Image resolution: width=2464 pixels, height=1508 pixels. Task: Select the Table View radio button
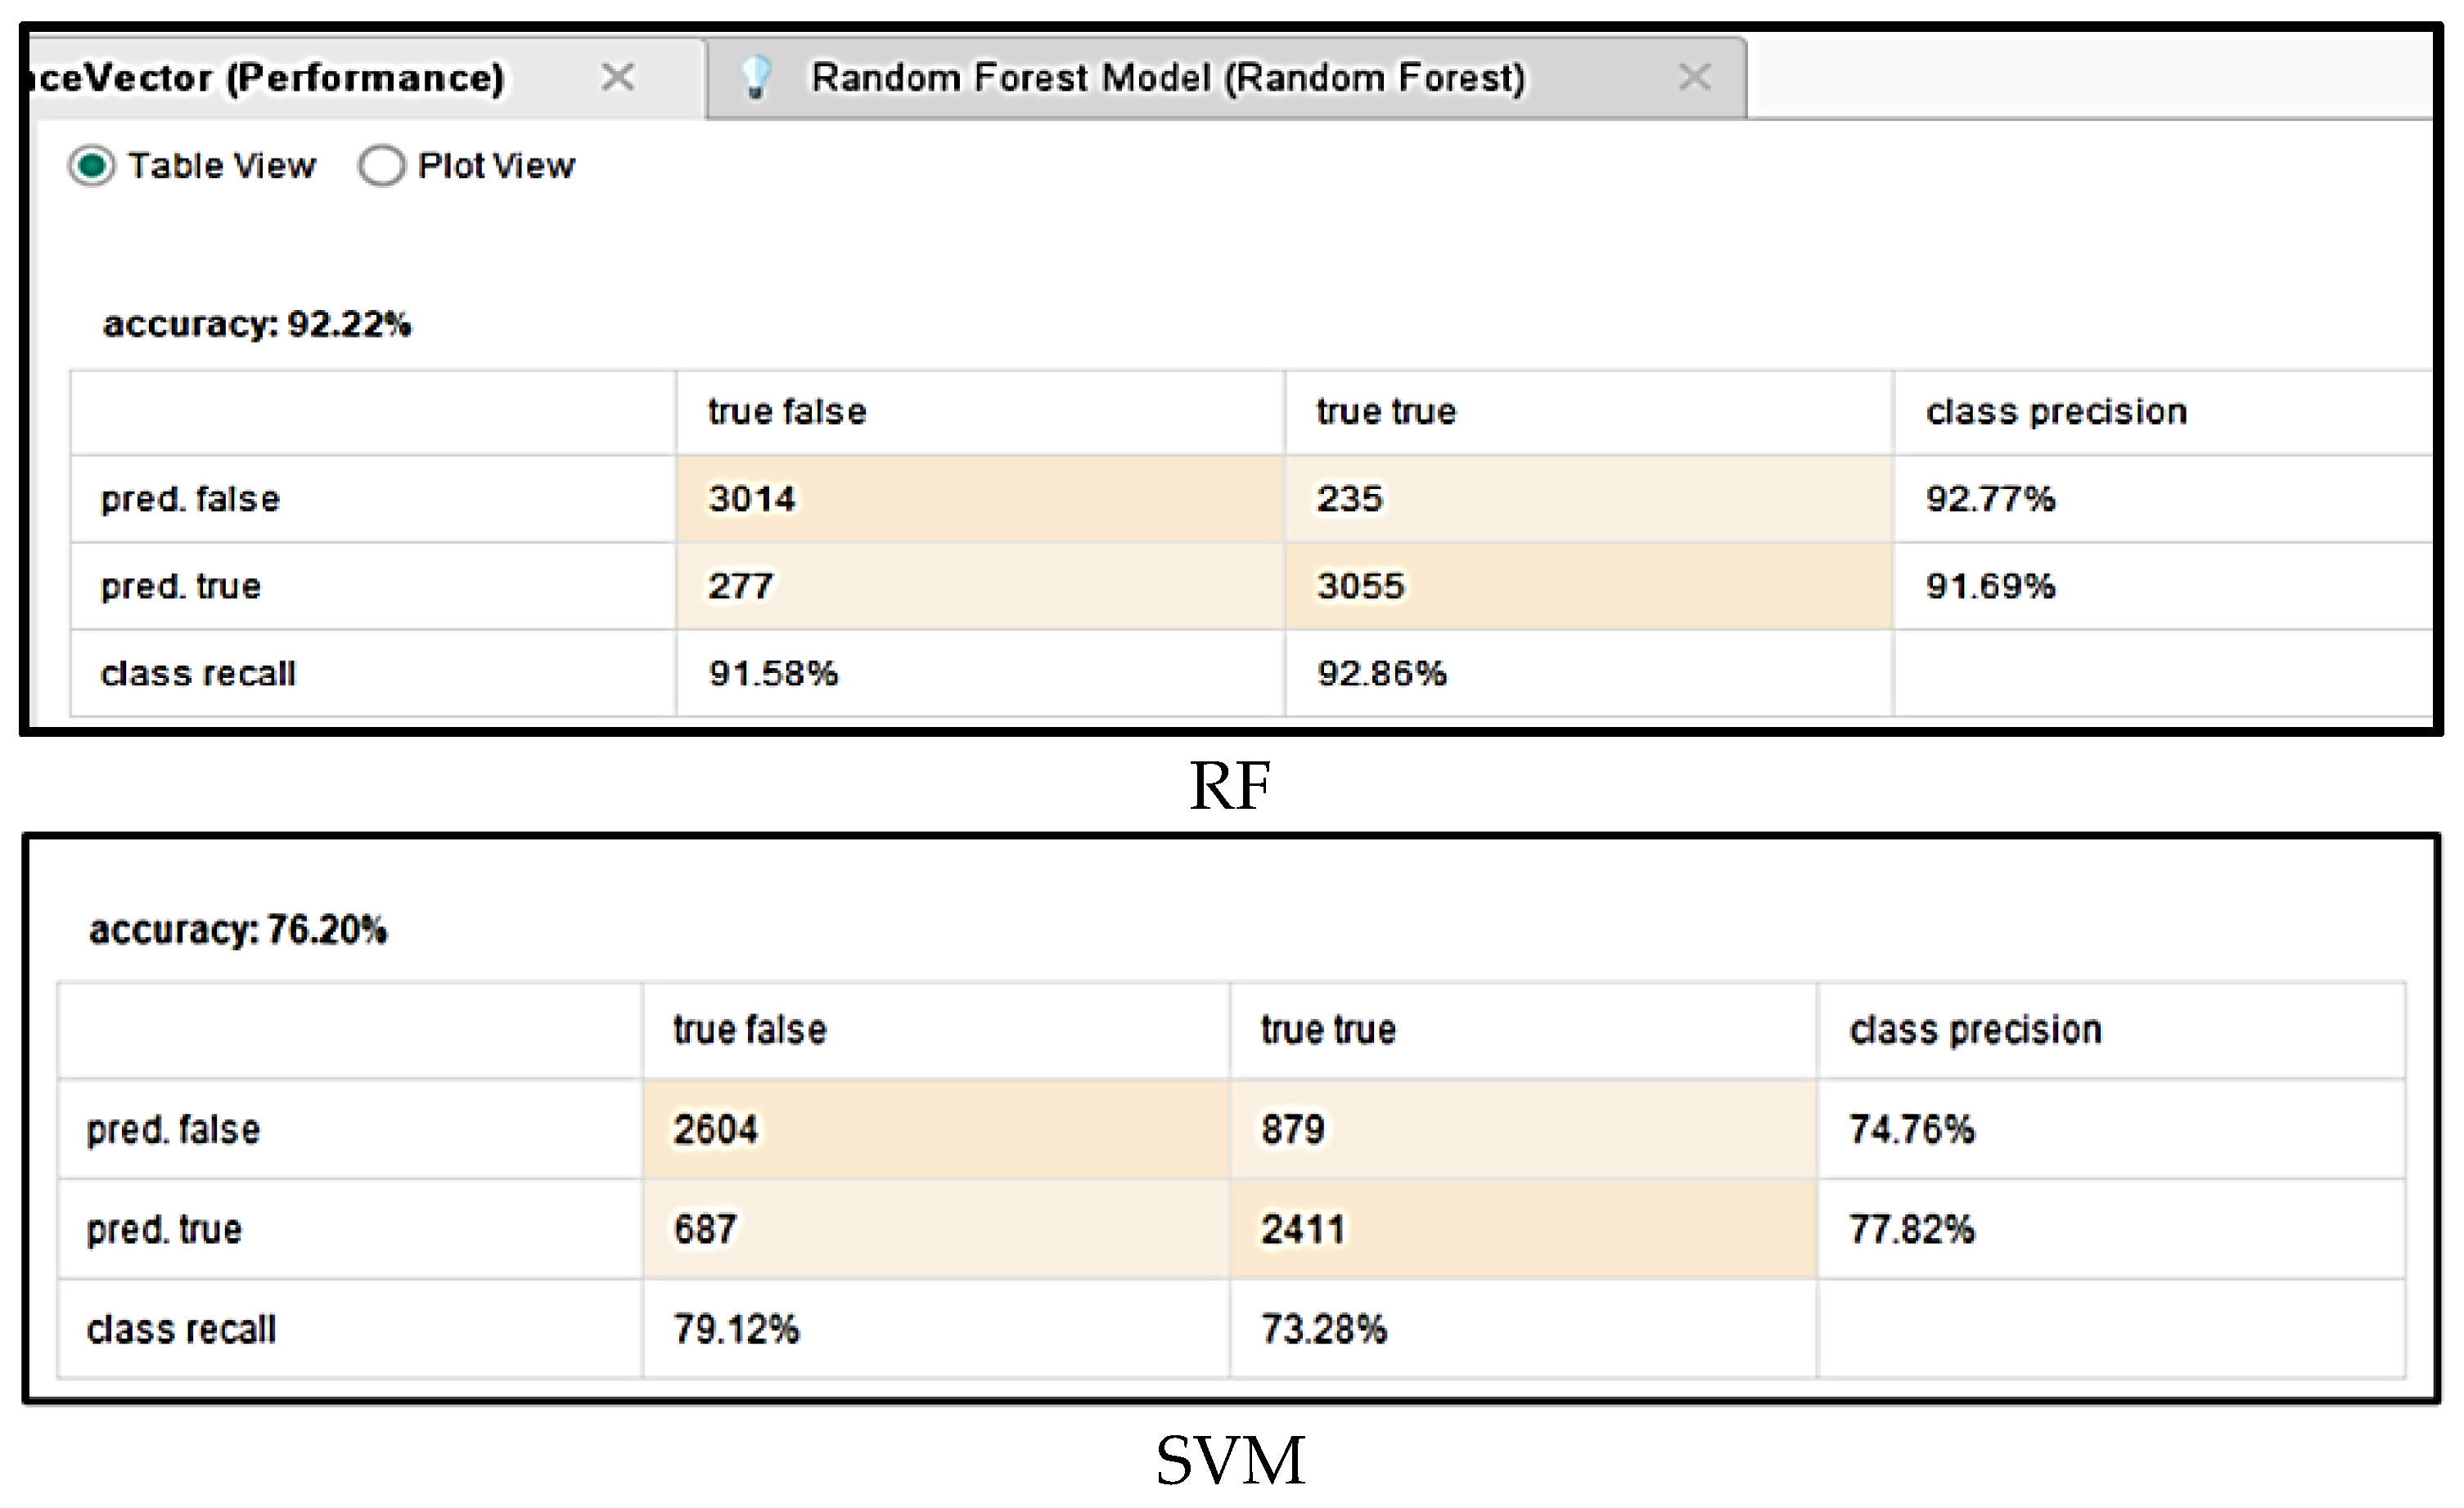(x=92, y=166)
